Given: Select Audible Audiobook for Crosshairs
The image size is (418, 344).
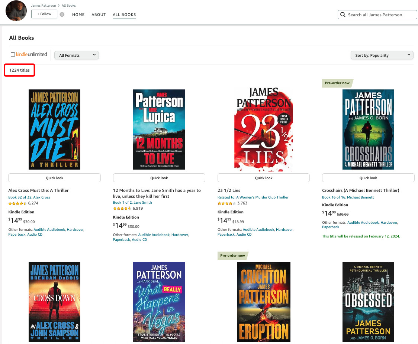Looking at the screenshot, I should click(363, 222).
